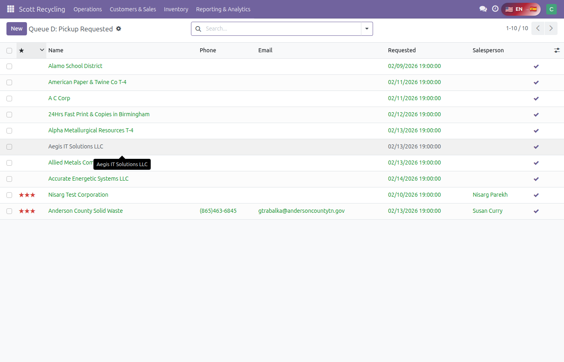The image size is (564, 362).
Task: Check the Allied Metals row checkbox
Action: pos(9,163)
